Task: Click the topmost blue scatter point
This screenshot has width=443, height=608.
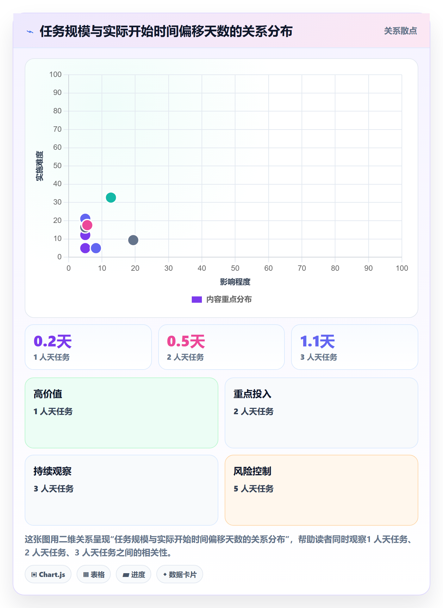Action: [x=85, y=218]
